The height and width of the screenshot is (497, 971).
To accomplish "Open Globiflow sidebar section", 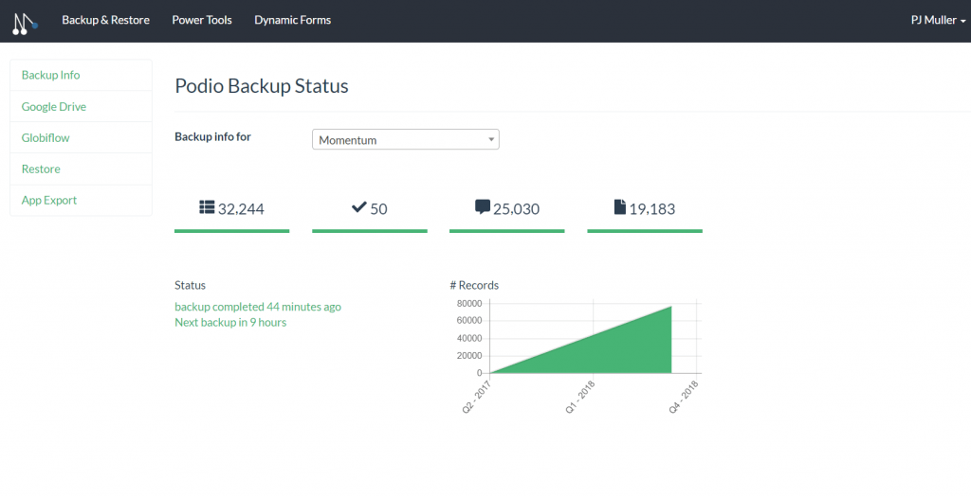I will (46, 138).
